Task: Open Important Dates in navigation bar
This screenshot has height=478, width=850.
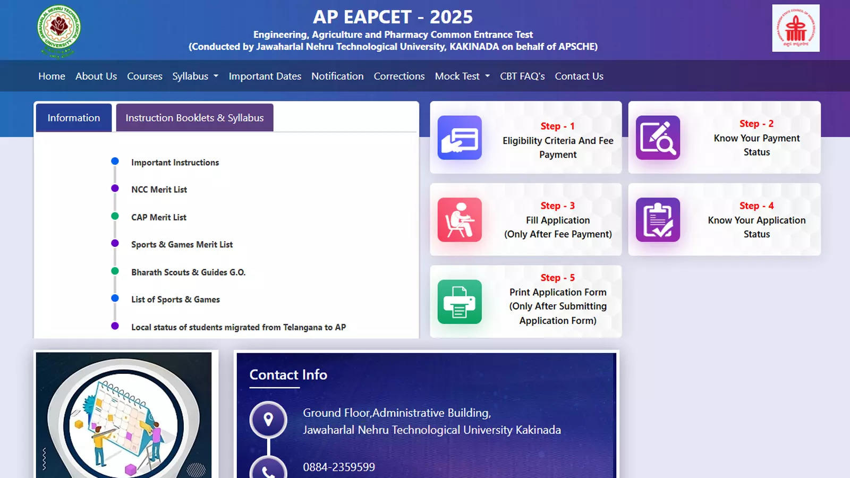Action: click(265, 76)
